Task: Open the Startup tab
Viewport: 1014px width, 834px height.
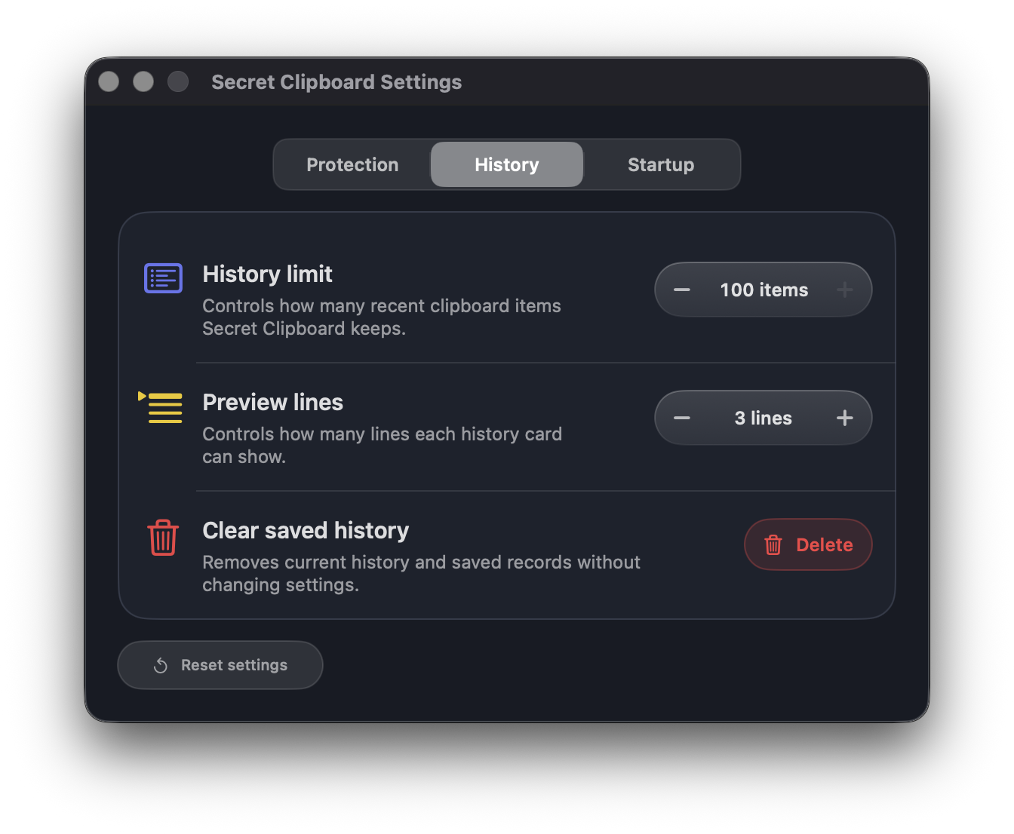Action: (661, 164)
